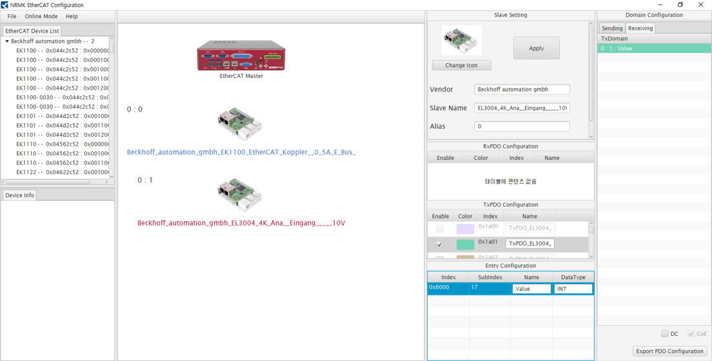Image resolution: width=712 pixels, height=361 pixels.
Task: Click the TxPDO table scroll-down arrow
Action: click(x=591, y=256)
